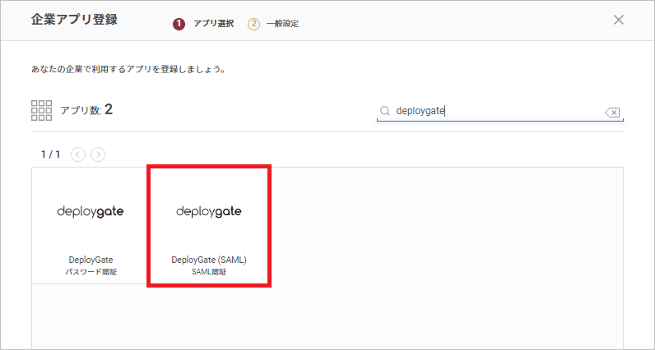Select DeployGate (SAML) app card
This screenshot has height=350, width=655.
(x=209, y=226)
